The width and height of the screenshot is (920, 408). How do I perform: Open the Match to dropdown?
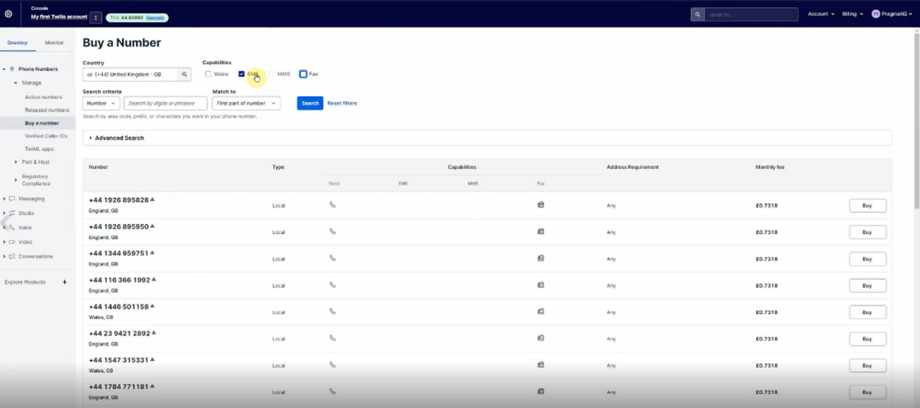[246, 103]
